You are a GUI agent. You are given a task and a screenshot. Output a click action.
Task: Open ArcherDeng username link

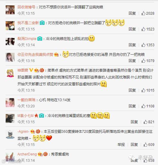click(x=27, y=154)
